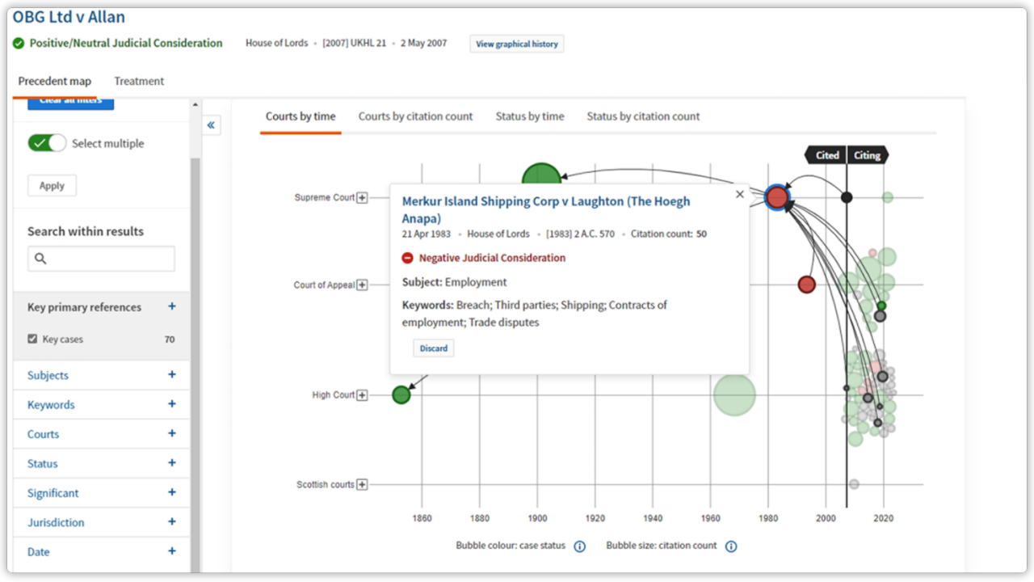
Task: Click the Apply filters button
Action: point(52,185)
